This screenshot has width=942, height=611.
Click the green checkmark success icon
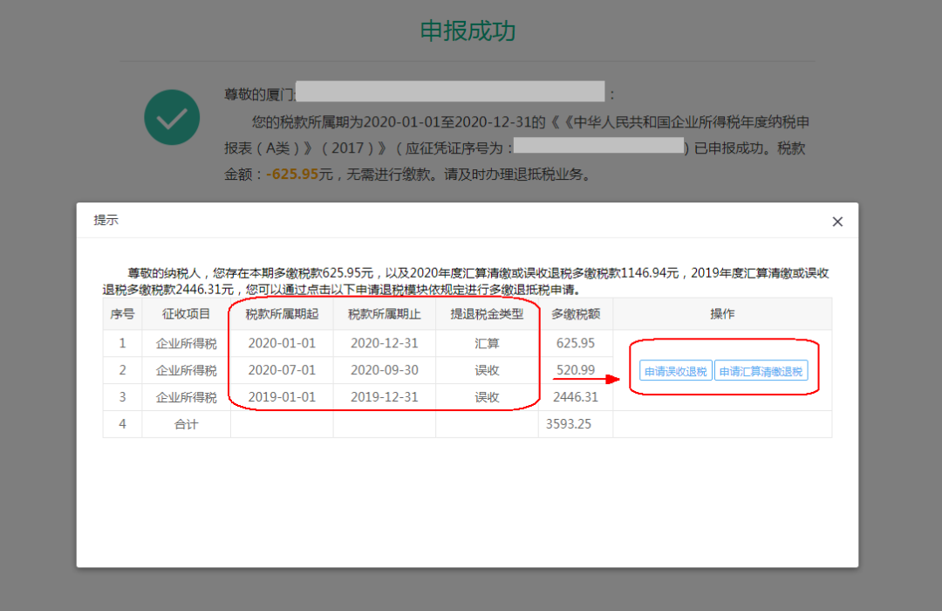pos(172,117)
